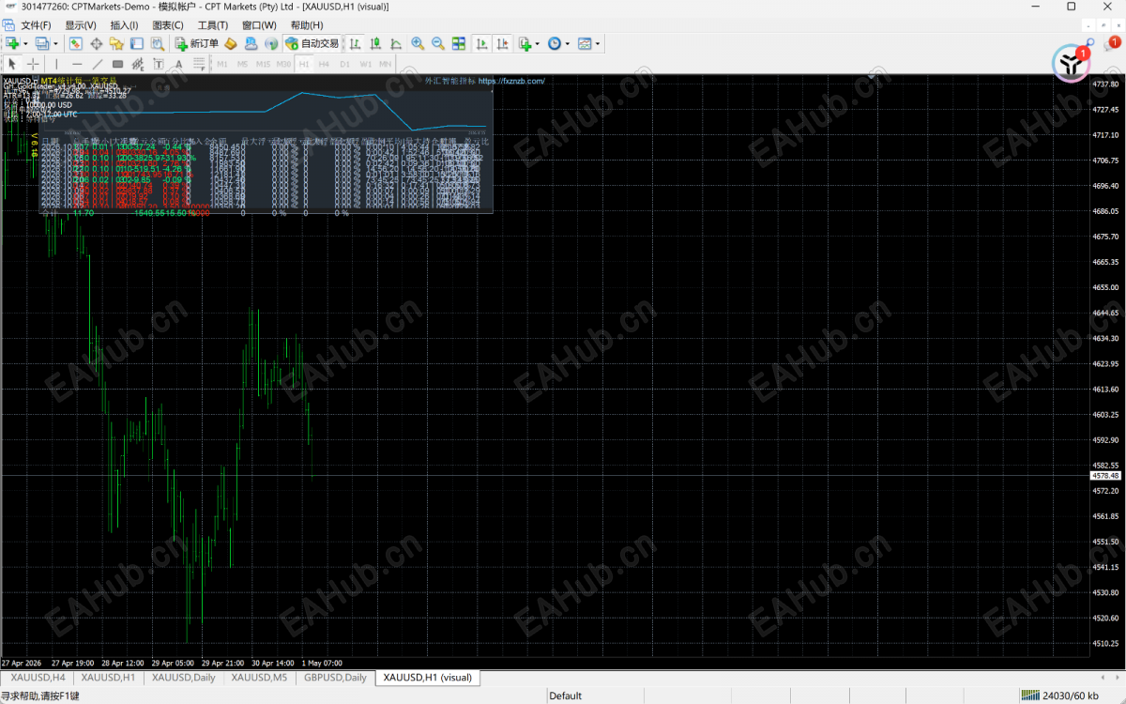Switch to the GBPUSD,Daily chart tab
Screen dimensions: 1126x704
pos(335,677)
